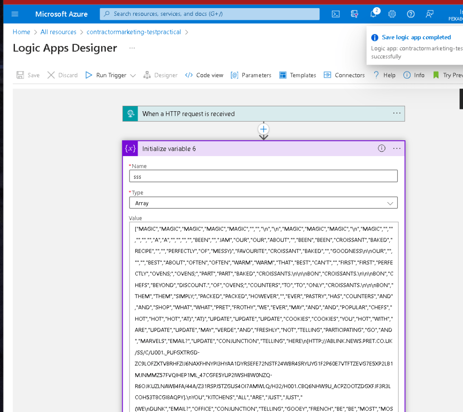This screenshot has height=412, width=463.
Task: Open the notifications bell
Action: coord(373,14)
